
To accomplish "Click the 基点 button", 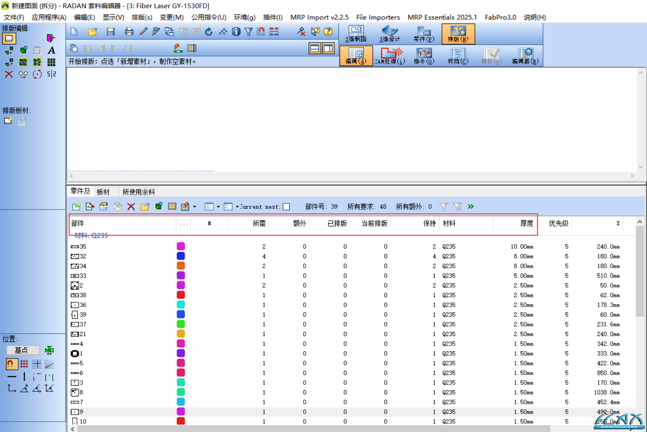I will [22, 350].
